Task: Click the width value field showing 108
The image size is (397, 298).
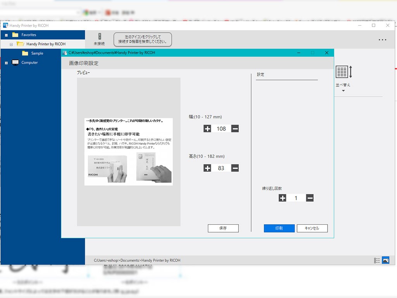Action: pos(221,128)
